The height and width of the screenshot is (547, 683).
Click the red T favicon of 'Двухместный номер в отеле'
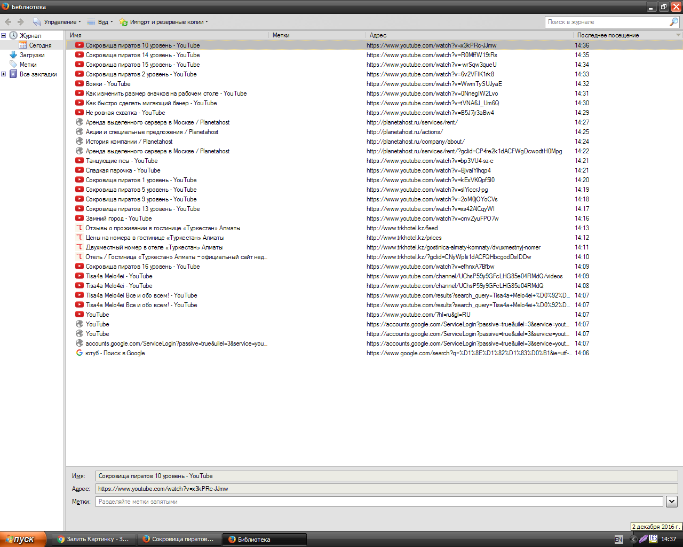point(80,247)
